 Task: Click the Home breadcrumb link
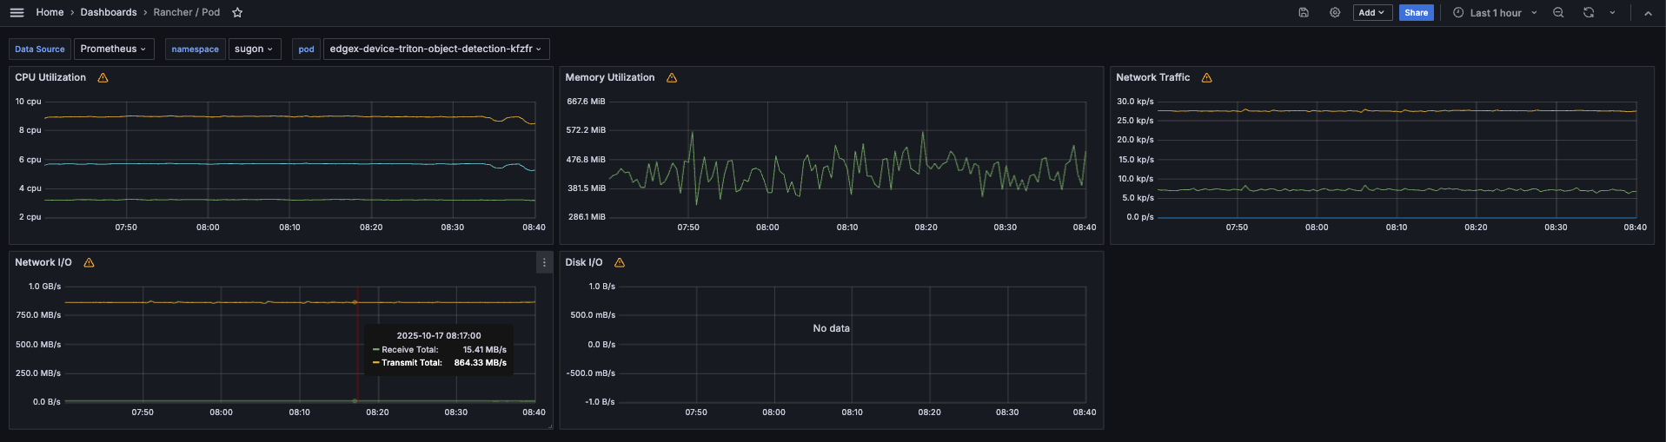[x=50, y=12]
